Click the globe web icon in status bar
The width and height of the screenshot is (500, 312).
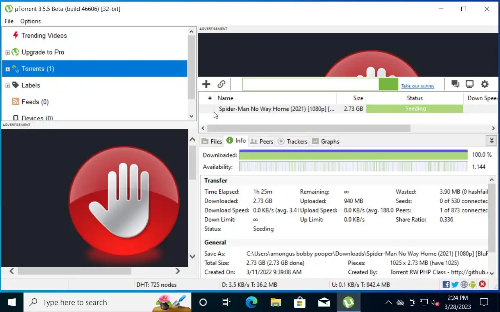[464, 285]
